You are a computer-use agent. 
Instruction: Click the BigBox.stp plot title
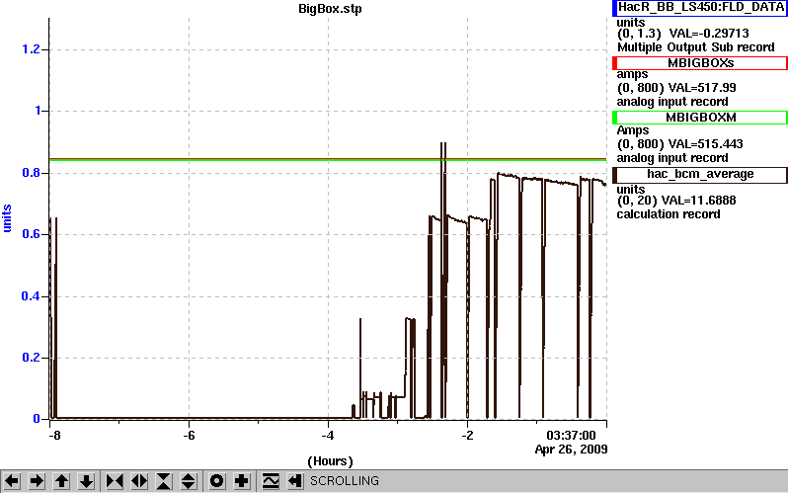(x=330, y=9)
